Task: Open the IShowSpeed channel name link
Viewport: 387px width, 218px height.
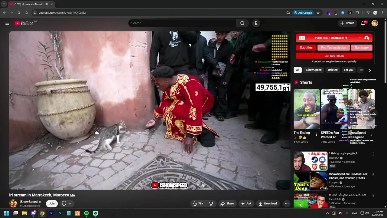Action: point(29,202)
